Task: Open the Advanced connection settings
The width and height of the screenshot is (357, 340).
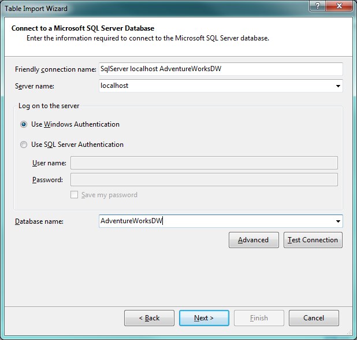Action: [254, 240]
